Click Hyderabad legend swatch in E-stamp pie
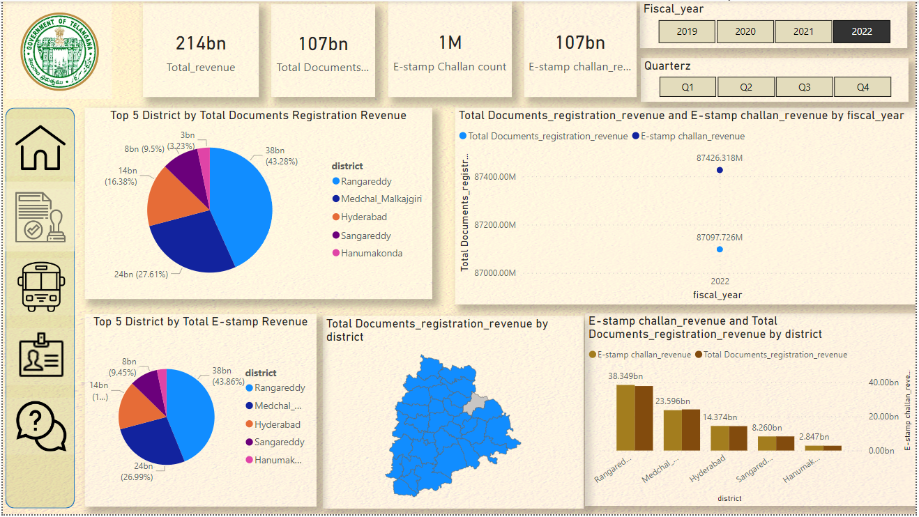Viewport: 919px width, 517px height. tap(249, 424)
